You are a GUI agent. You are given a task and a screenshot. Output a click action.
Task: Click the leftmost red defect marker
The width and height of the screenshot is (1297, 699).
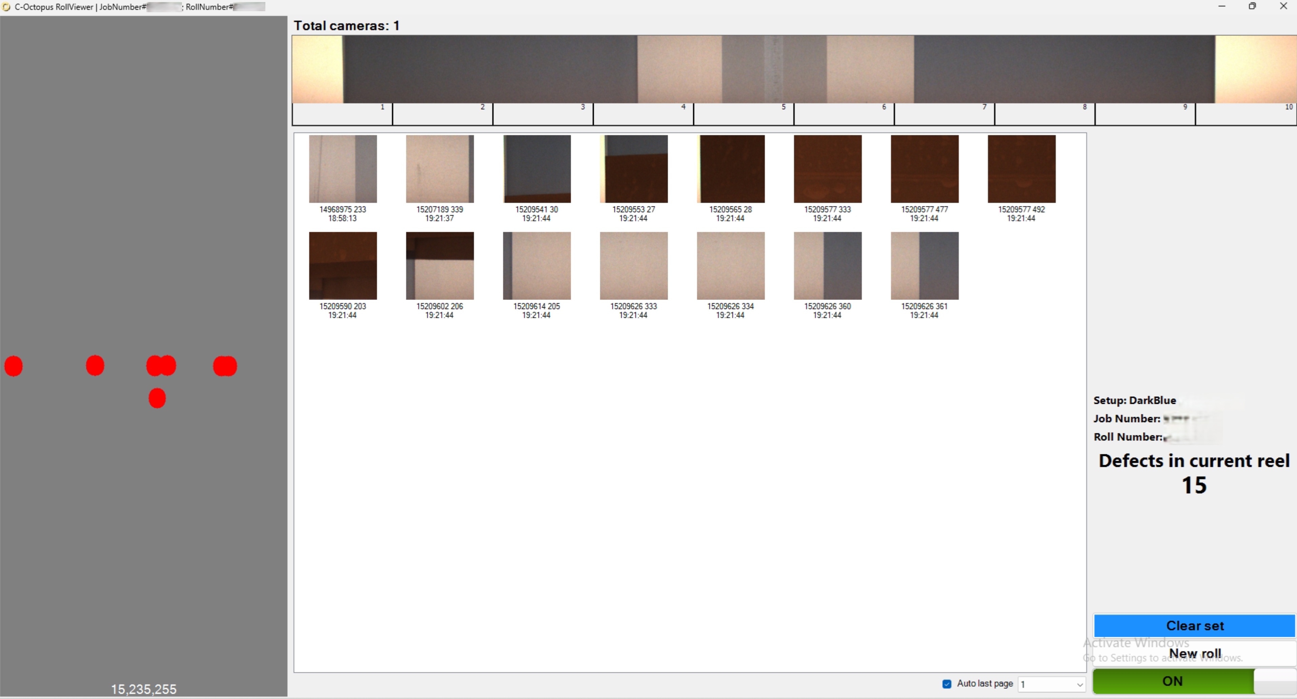pos(14,366)
